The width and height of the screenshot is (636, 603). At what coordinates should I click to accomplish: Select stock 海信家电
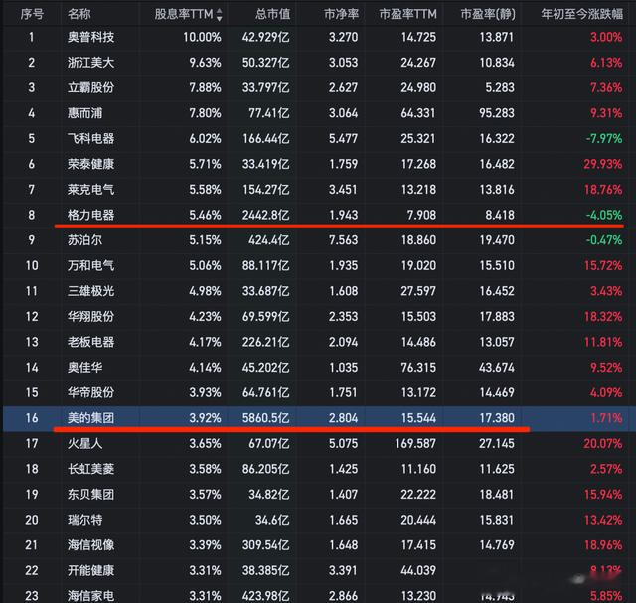90,596
